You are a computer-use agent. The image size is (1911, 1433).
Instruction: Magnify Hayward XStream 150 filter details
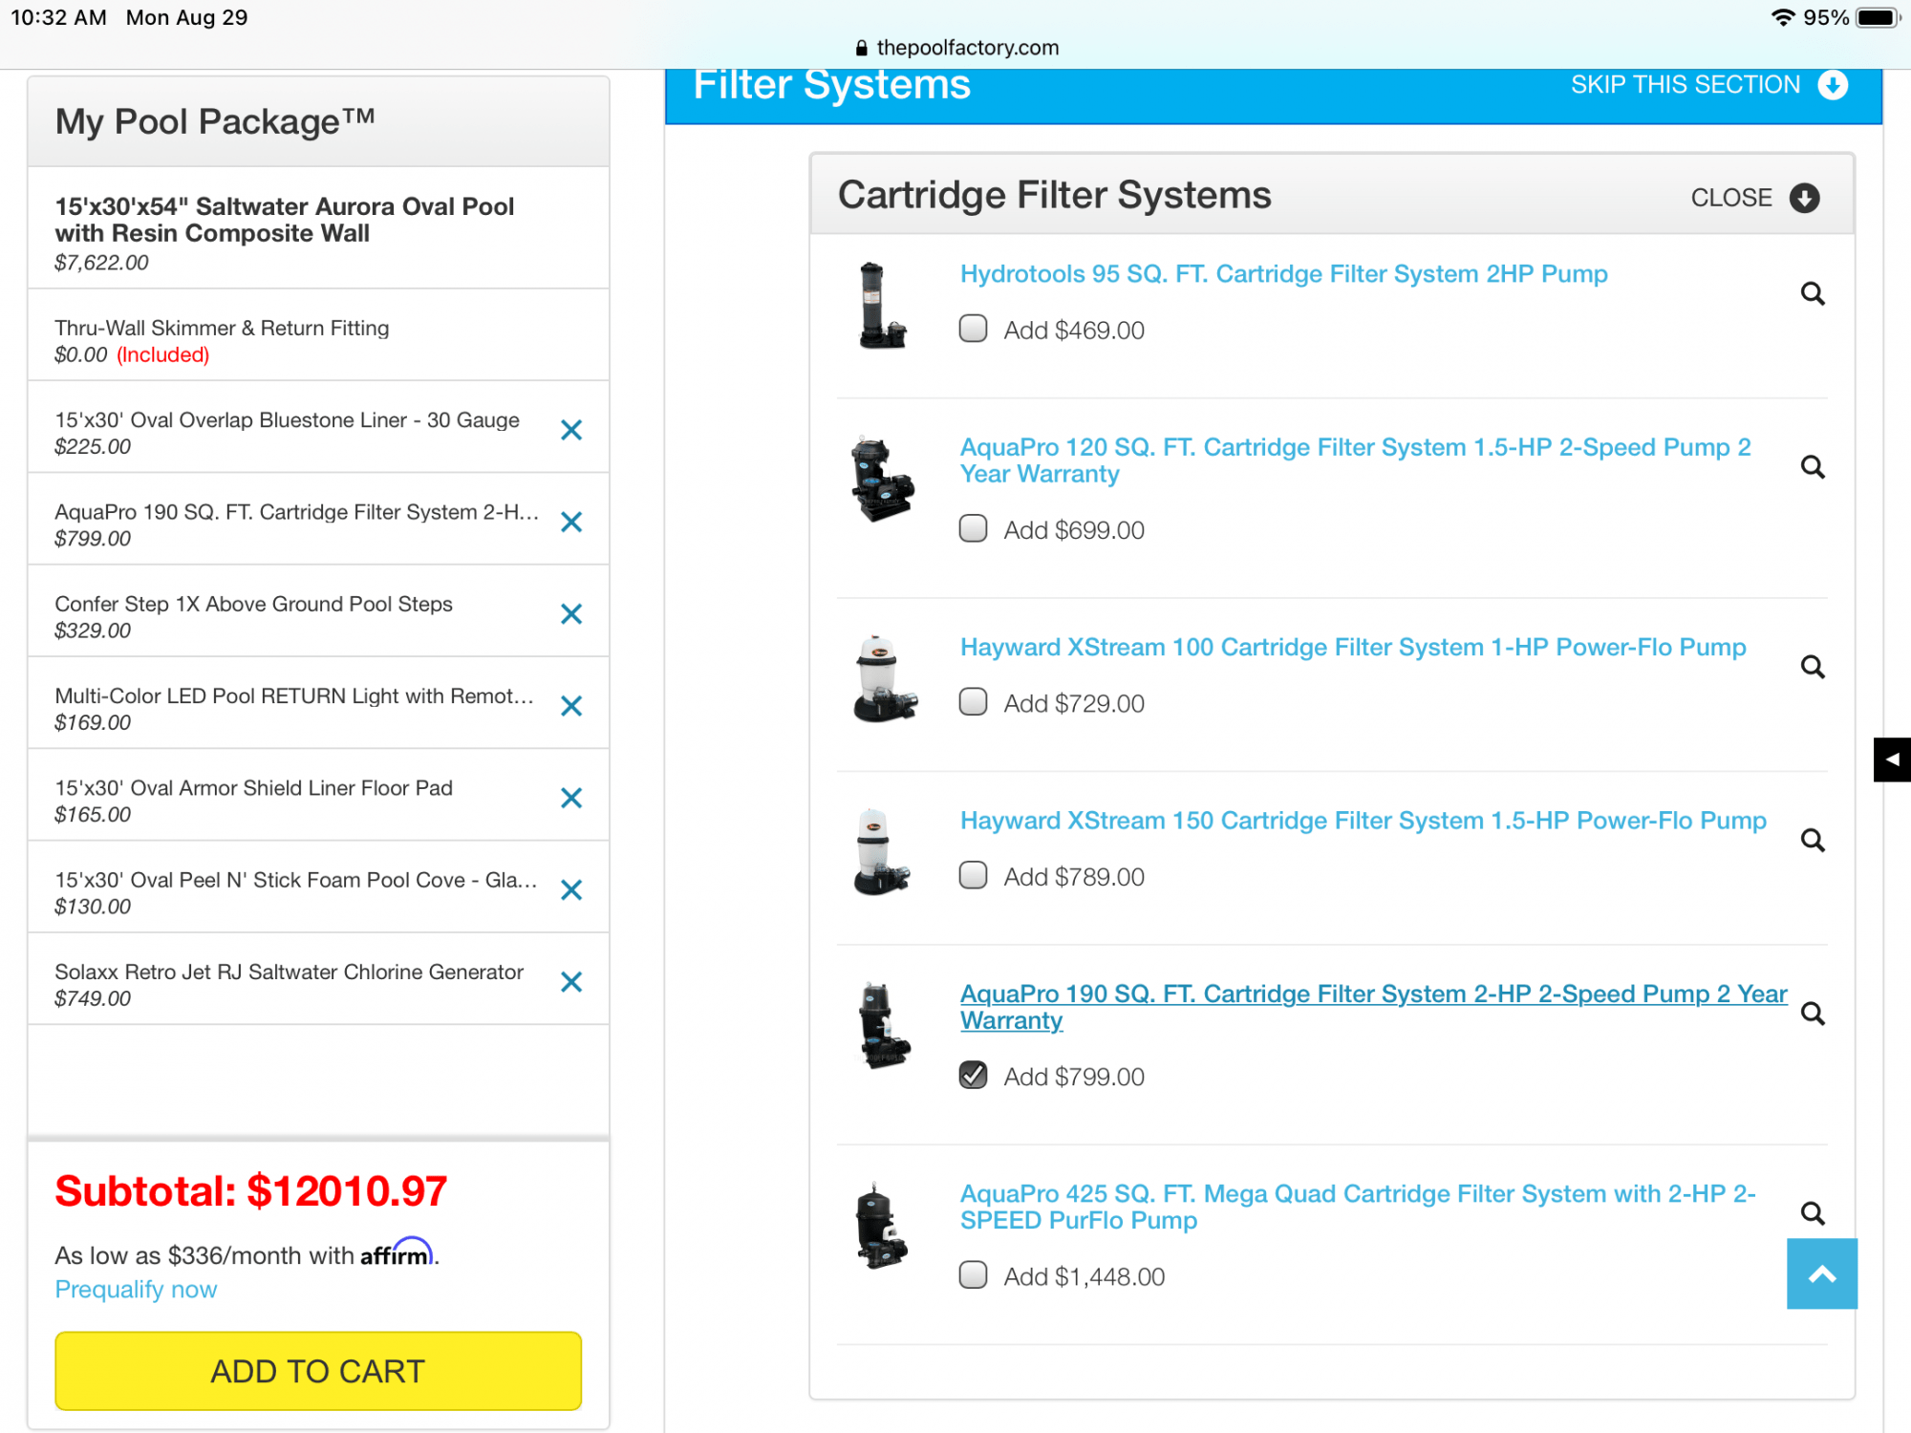(x=1813, y=841)
